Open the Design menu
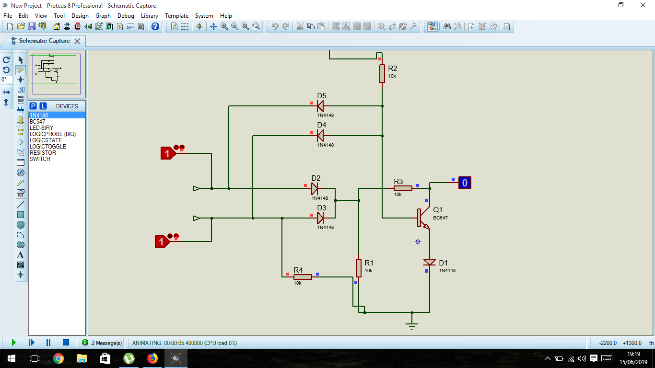655x368 pixels. coord(80,16)
